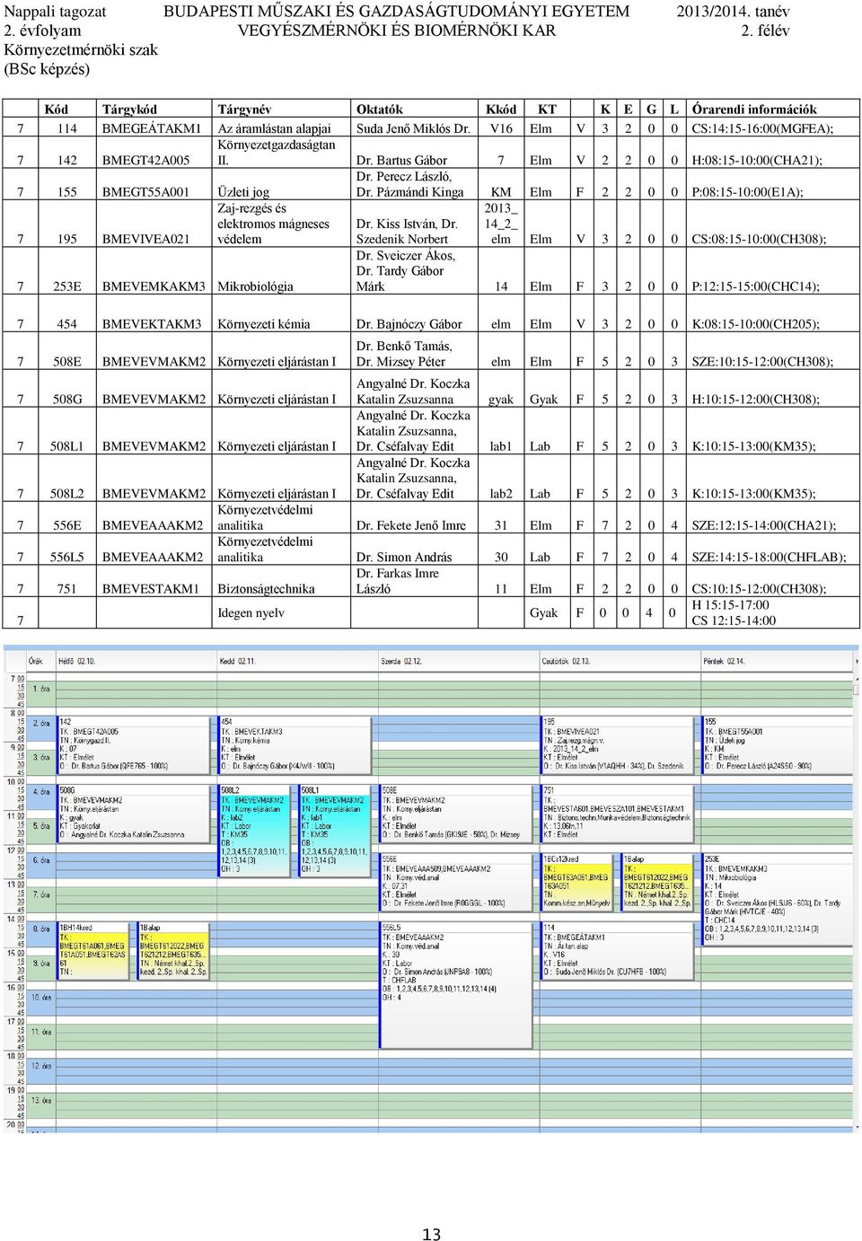Image resolution: width=862 pixels, height=1241 pixels.
Task: Click the 'Kedd 02.11.' day header
Action: (238, 662)
